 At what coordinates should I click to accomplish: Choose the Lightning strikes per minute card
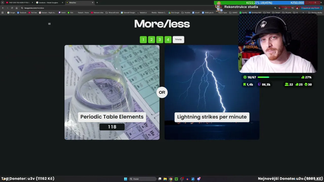[x=212, y=92]
